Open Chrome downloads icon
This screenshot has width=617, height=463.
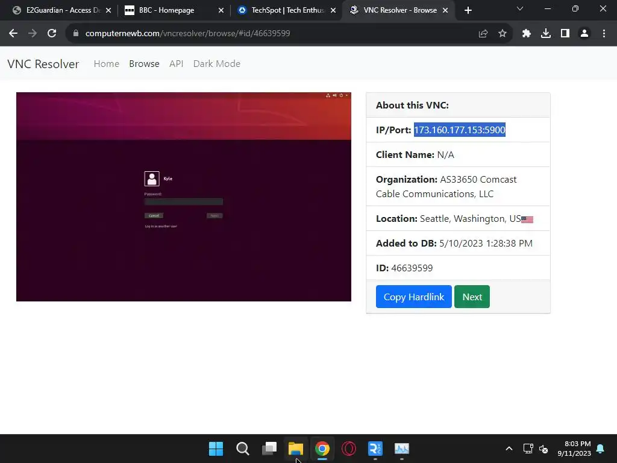click(546, 34)
